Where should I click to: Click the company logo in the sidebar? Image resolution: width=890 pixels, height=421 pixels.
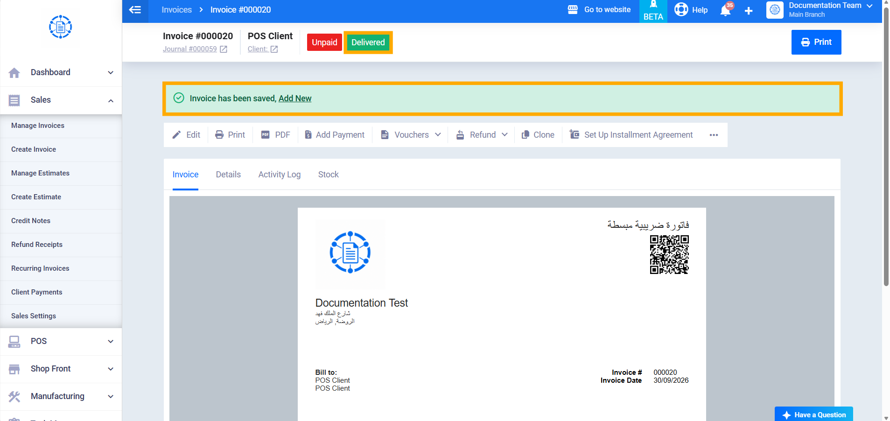coord(61,27)
